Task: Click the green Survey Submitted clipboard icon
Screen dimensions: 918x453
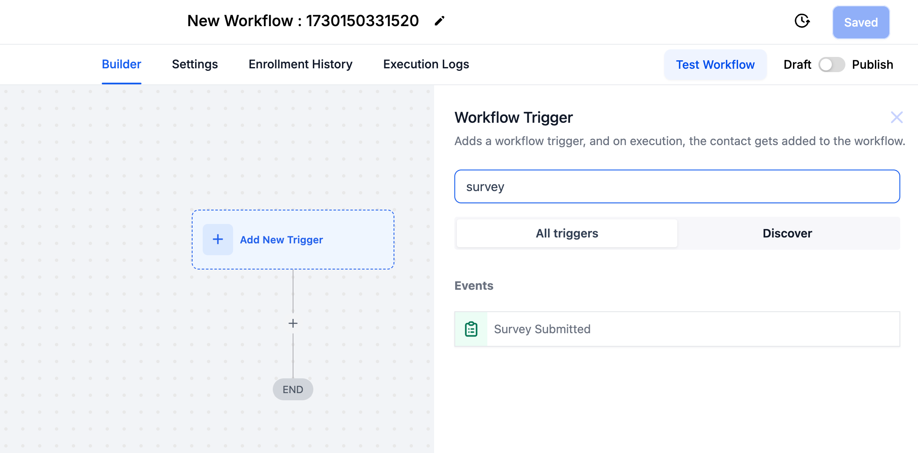Action: (x=471, y=329)
